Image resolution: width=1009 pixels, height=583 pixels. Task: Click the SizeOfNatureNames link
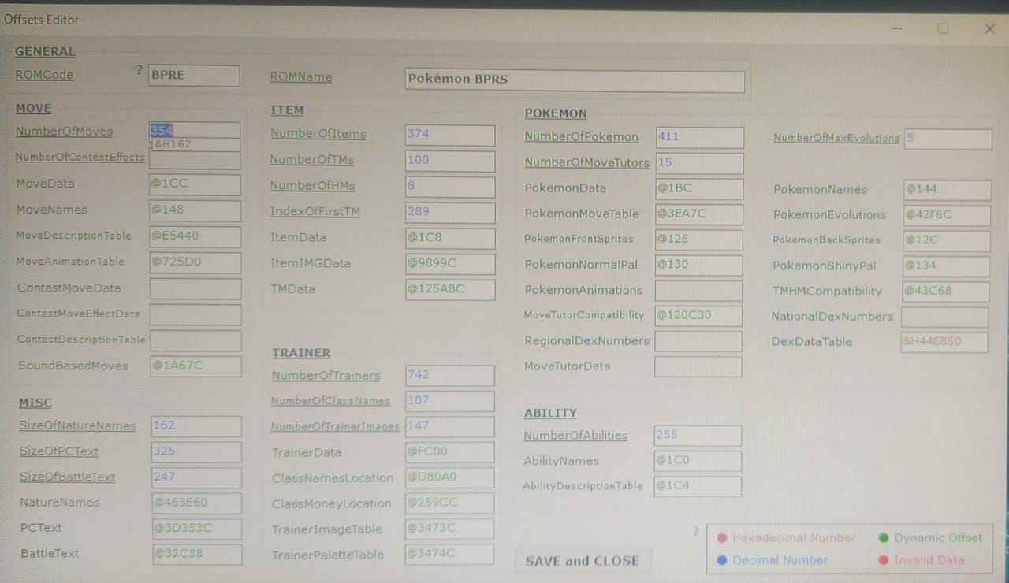click(77, 426)
